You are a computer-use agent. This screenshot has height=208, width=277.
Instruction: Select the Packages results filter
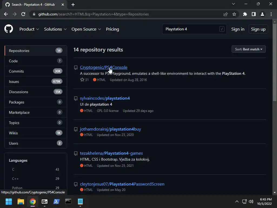(x=36, y=102)
